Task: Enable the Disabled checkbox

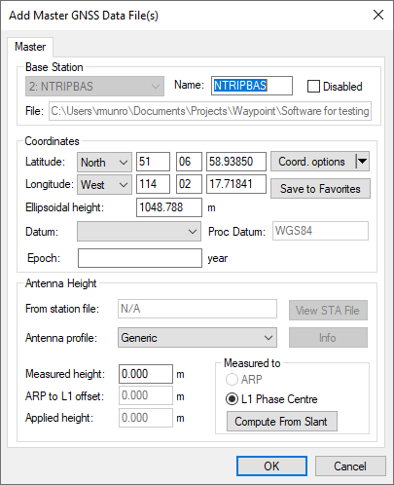Action: (313, 87)
